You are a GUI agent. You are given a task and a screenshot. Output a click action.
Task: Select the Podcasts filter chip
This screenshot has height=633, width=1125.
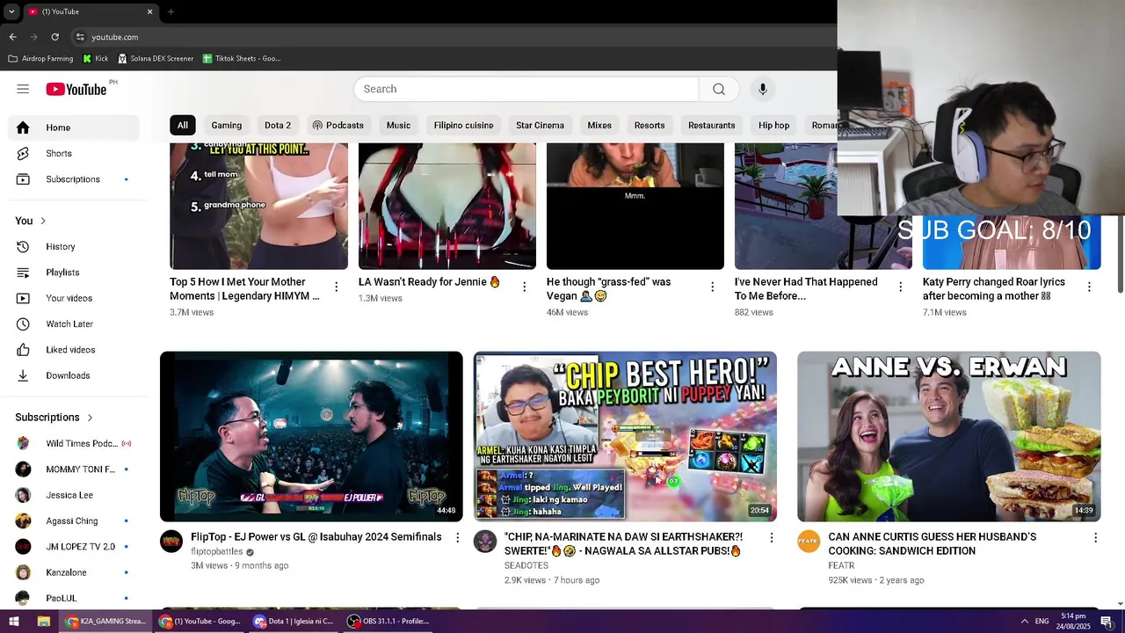click(x=337, y=125)
